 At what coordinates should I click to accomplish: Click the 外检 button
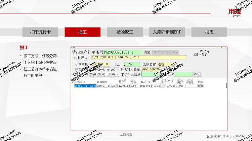click(165, 52)
